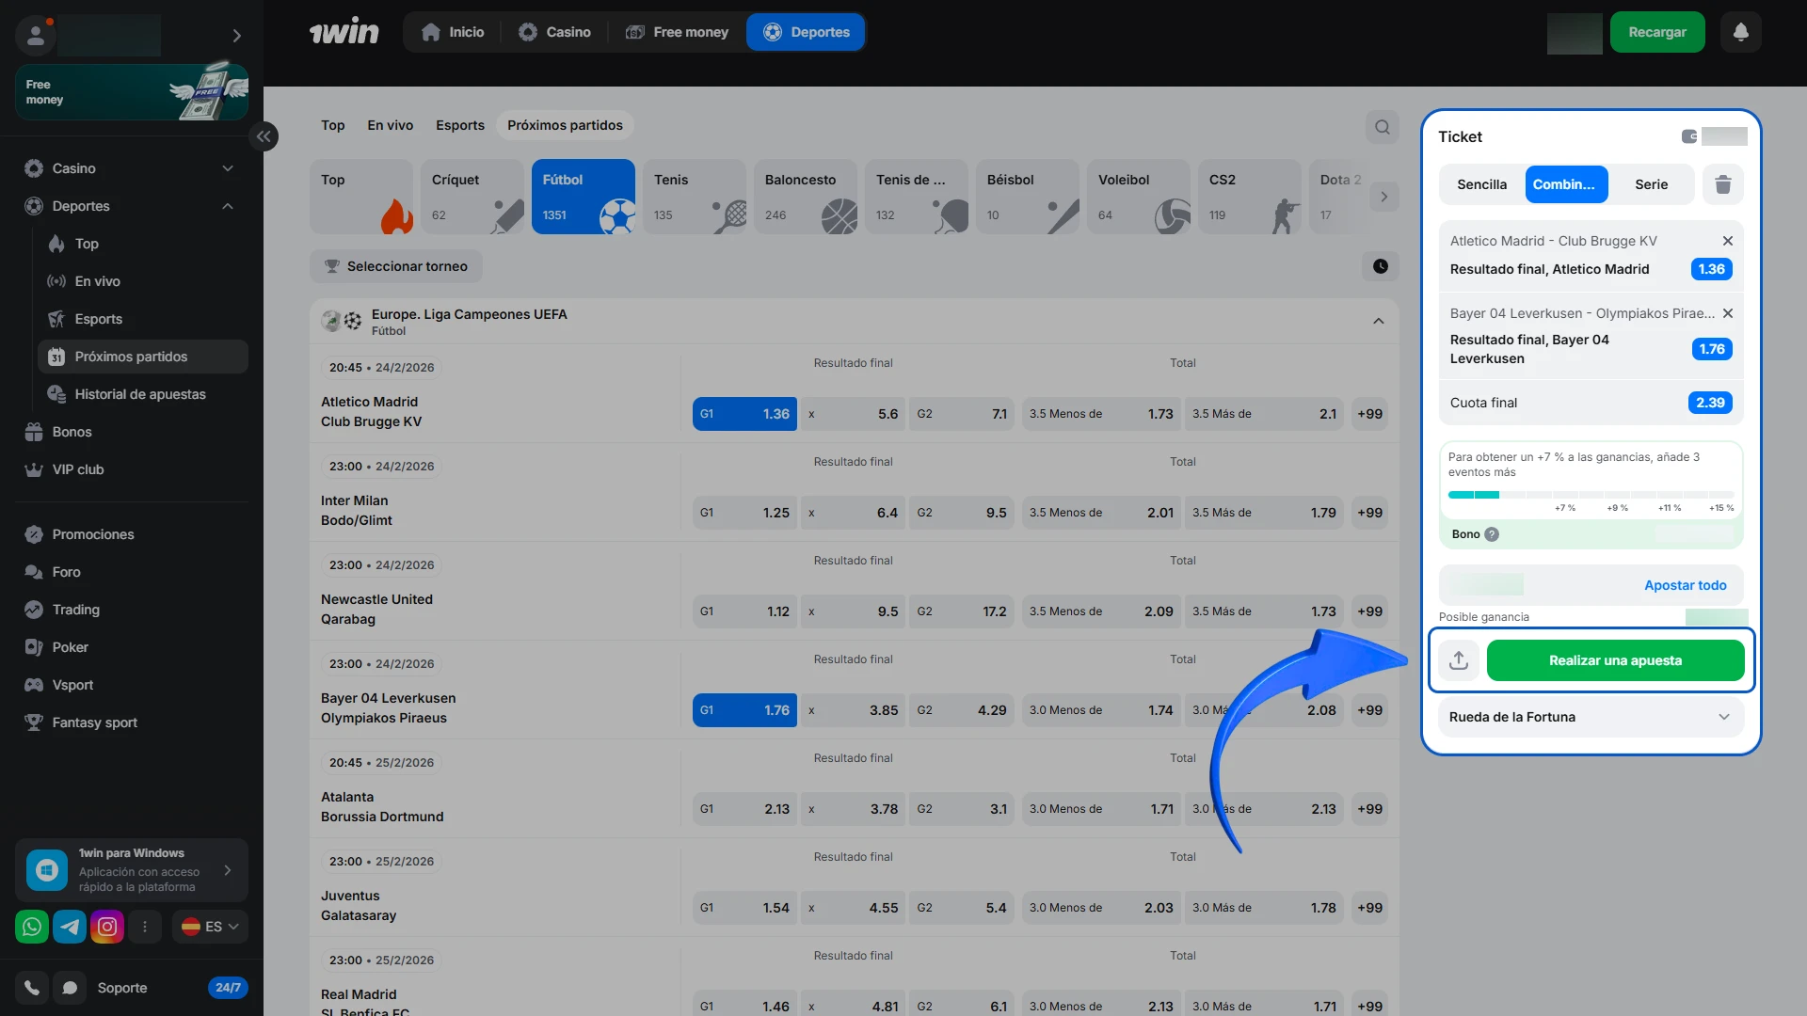Viewport: 1807px width, 1016px height.
Task: Select Inter Milan G1 1.25 odds
Action: 744,513
